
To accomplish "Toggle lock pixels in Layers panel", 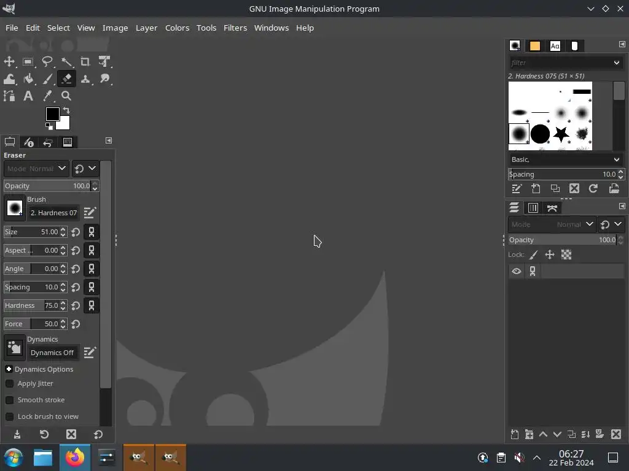I will point(534,255).
